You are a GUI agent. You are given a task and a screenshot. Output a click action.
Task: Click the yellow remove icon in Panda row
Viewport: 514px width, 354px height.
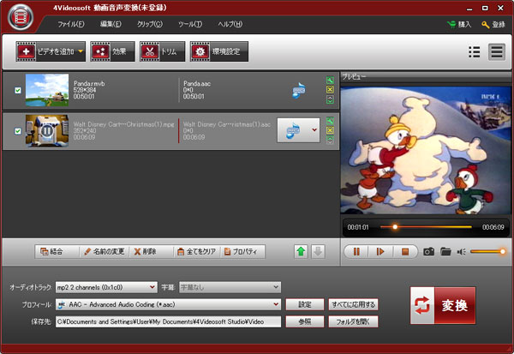click(330, 90)
